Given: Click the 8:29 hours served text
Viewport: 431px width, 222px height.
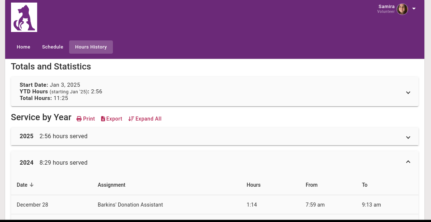Looking at the screenshot, I should [64, 163].
